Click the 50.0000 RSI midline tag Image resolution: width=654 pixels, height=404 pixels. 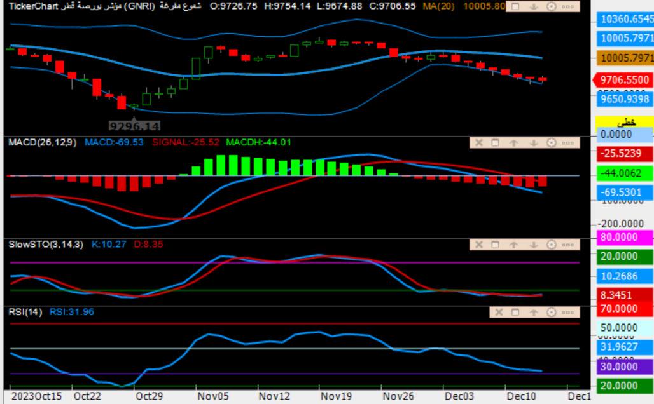[624, 328]
